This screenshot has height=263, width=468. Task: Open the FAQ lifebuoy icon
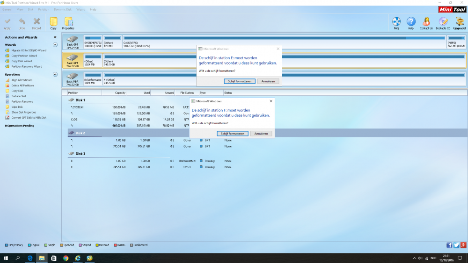[396, 22]
